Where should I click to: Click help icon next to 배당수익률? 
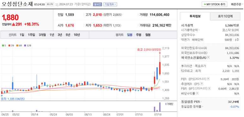pyautogui.click(x=197, y=94)
